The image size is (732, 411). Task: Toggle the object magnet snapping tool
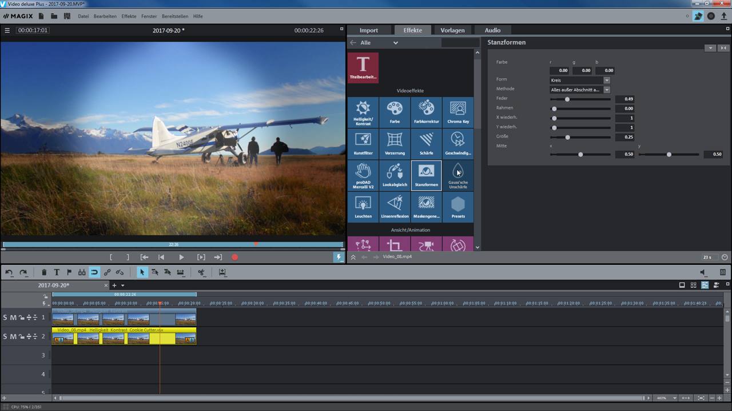pos(94,272)
